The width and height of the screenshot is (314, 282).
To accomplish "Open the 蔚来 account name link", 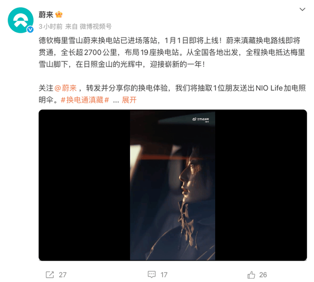I will (x=46, y=15).
